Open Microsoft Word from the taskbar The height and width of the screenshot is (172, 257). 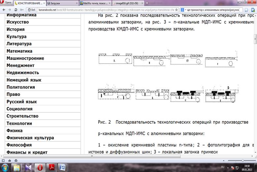[63, 167]
